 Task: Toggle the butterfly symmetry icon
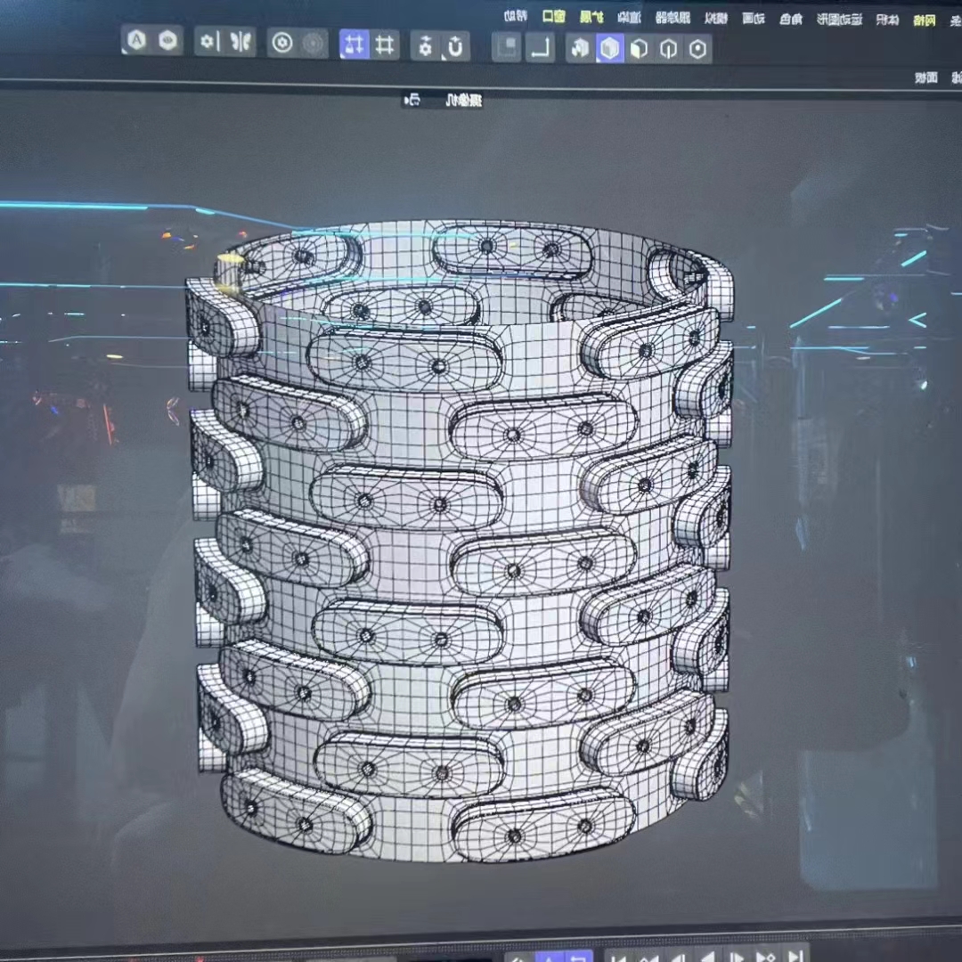click(240, 43)
